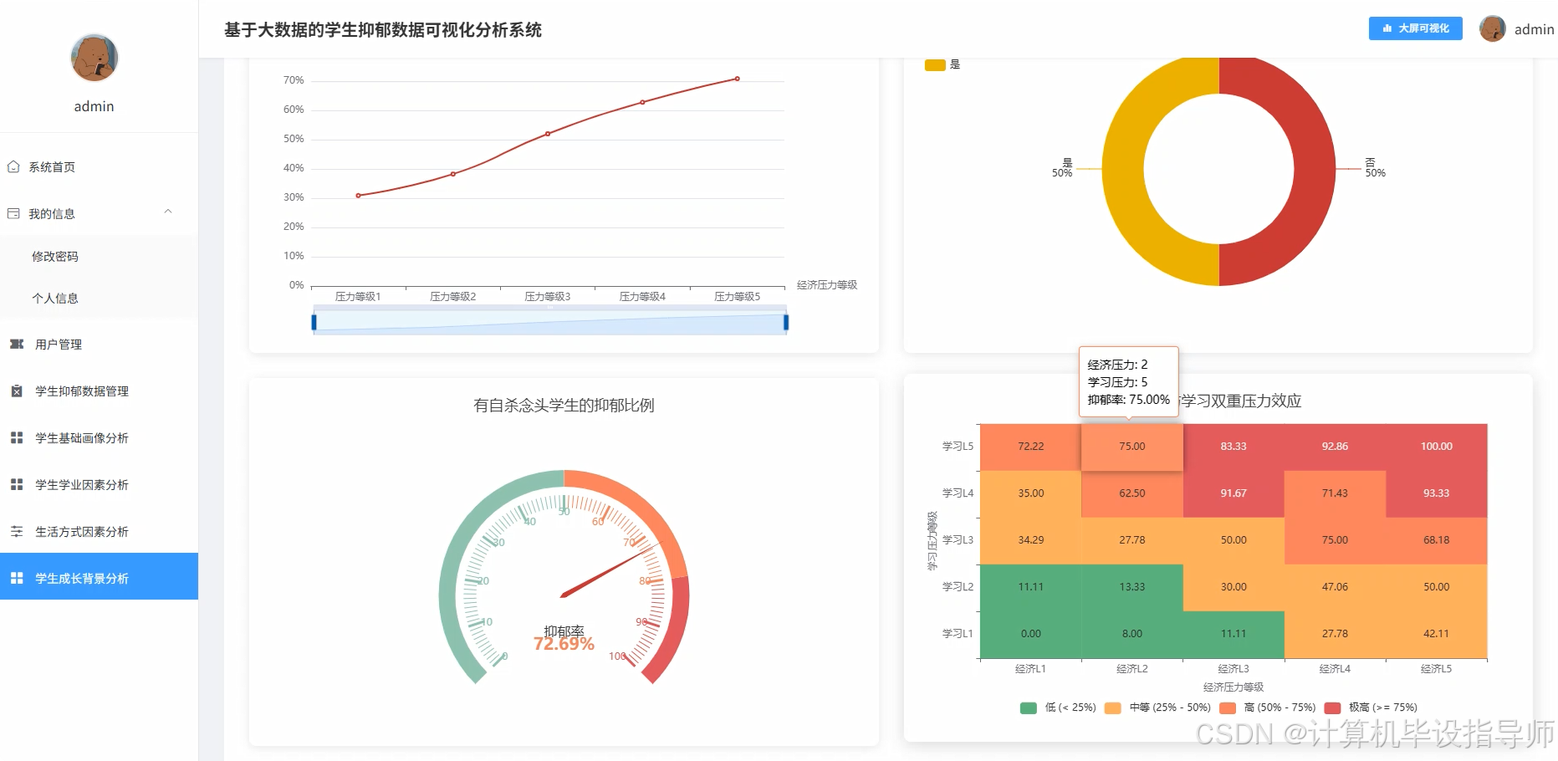This screenshot has width=1558, height=761.
Task: Click the yellow 是 donut segment
Action: point(1123,169)
